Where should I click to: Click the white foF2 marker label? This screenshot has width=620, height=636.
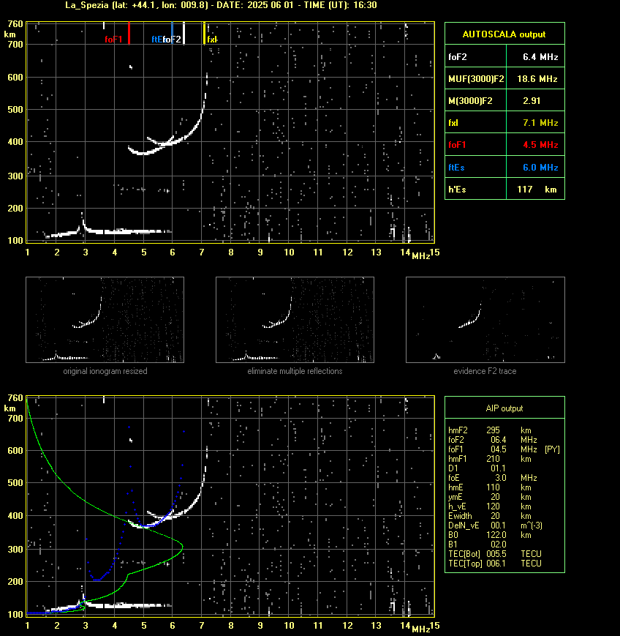[x=172, y=40]
